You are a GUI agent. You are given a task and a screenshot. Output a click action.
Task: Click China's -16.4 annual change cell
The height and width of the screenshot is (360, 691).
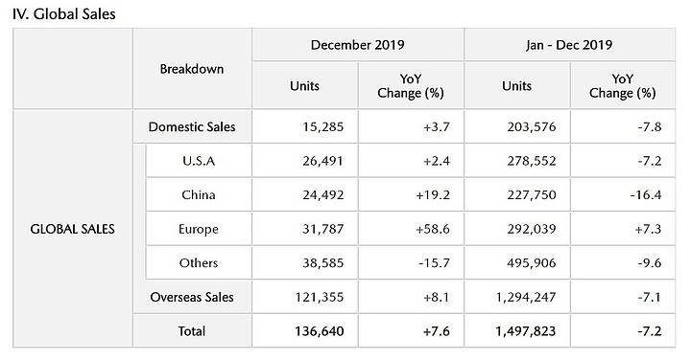(x=623, y=194)
